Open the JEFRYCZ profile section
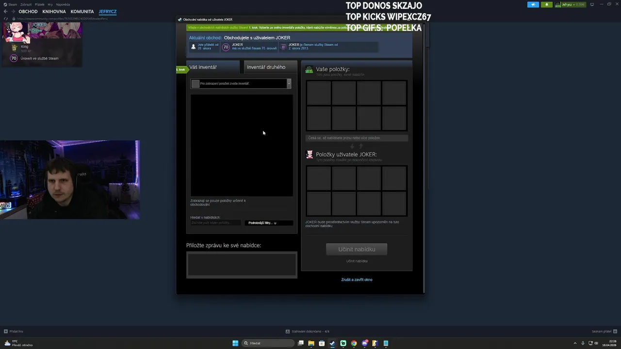 [107, 12]
